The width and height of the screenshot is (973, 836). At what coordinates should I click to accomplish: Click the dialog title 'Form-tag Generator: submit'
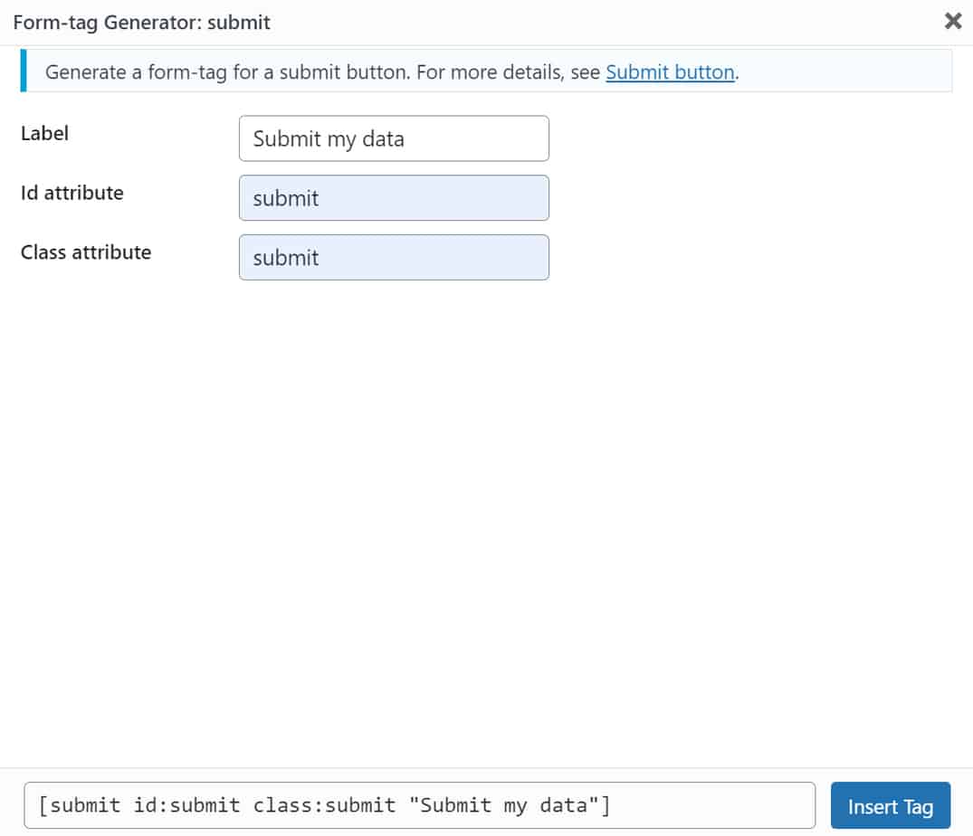click(x=142, y=22)
